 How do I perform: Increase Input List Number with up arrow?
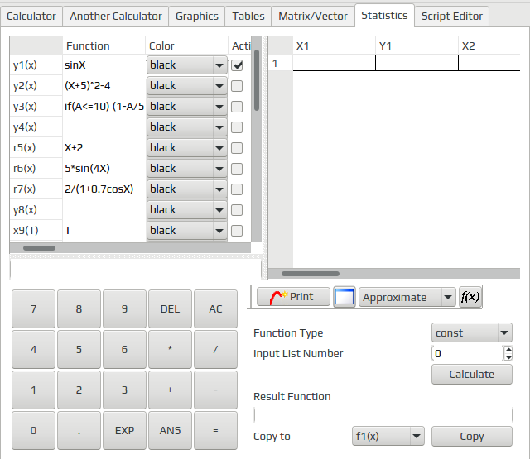click(508, 350)
